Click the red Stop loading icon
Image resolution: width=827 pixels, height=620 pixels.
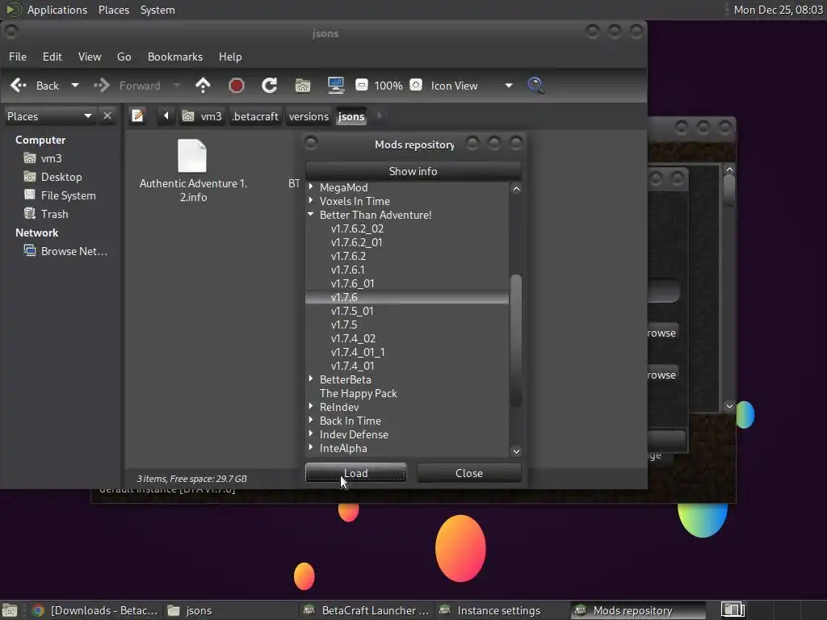(x=237, y=86)
